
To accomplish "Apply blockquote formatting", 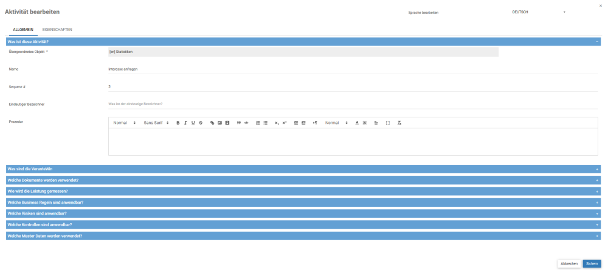I will click(x=239, y=123).
